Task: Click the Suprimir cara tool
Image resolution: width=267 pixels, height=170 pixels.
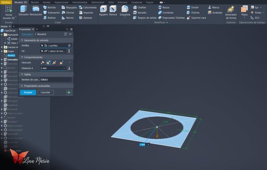Action: tap(196, 18)
